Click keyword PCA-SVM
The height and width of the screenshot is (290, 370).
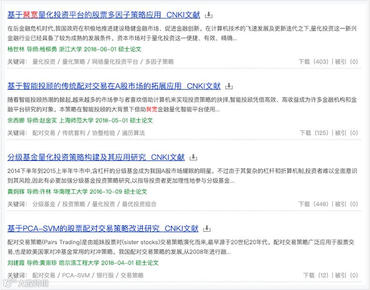tap(76, 275)
